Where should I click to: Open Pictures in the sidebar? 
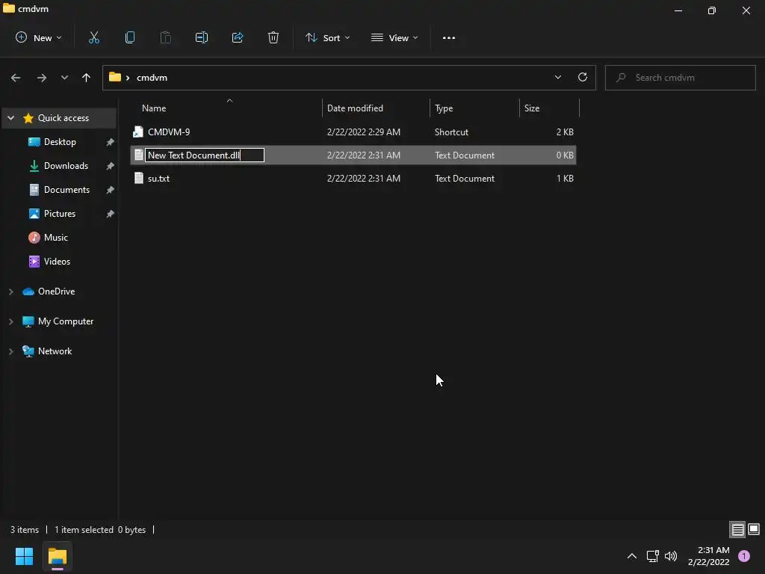point(60,214)
